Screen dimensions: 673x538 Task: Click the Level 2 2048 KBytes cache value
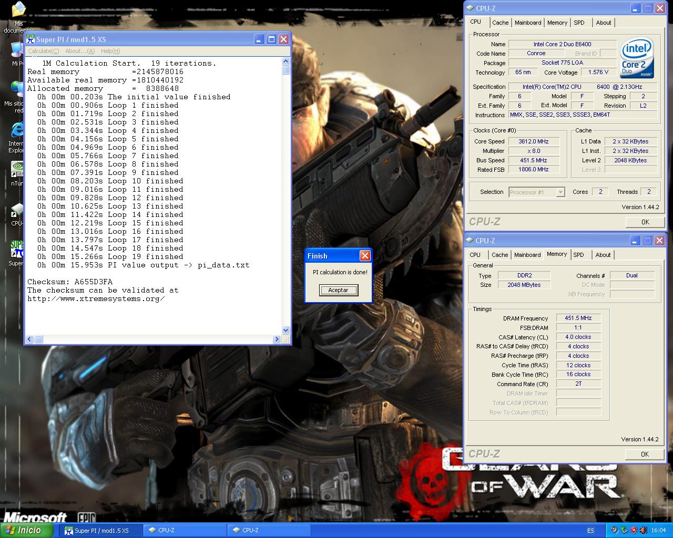630,160
